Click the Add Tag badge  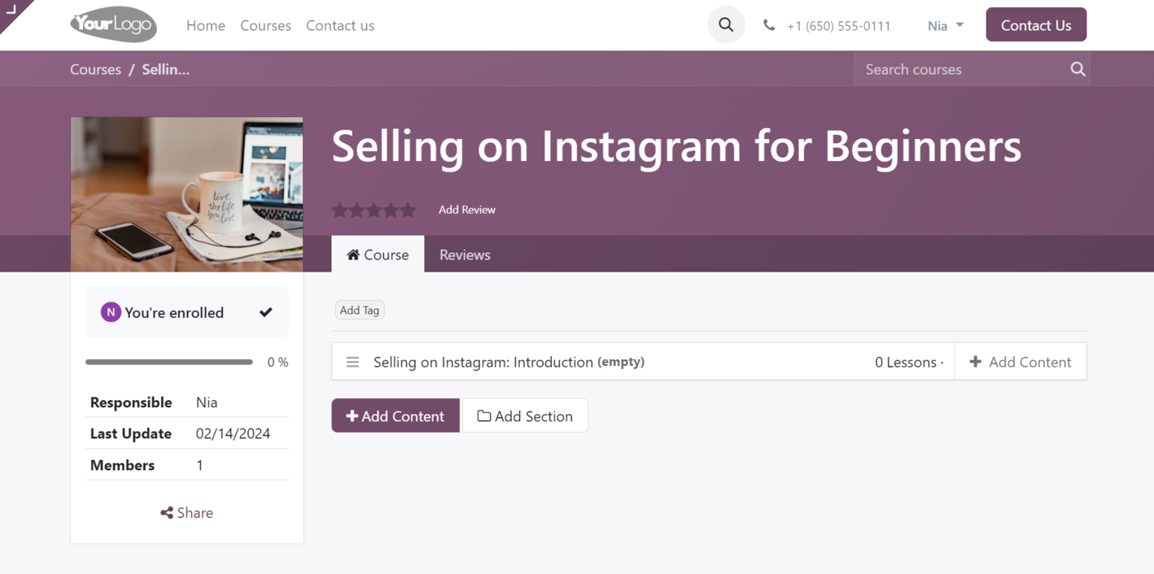360,311
